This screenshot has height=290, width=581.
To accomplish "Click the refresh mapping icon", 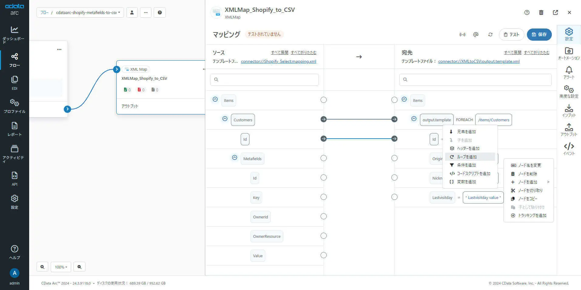I will click(x=490, y=35).
